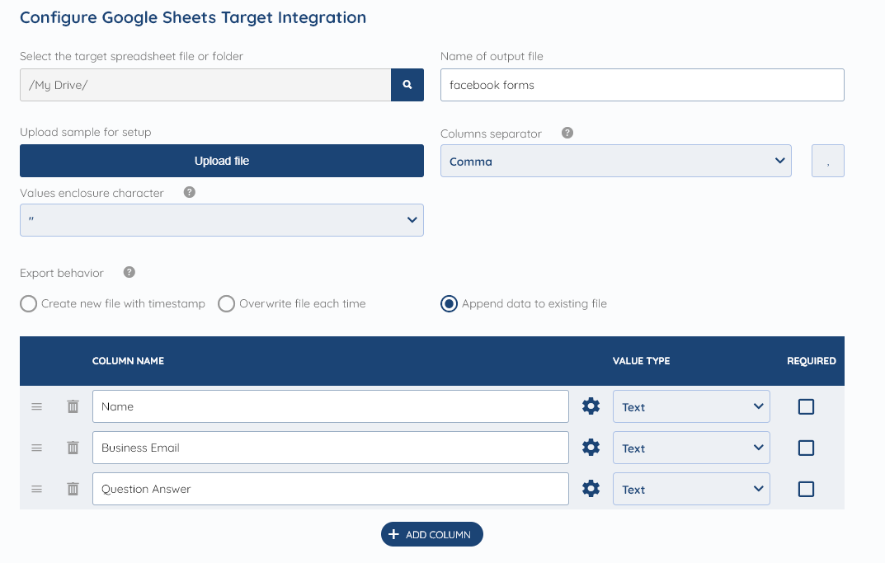Click drag handle of Name row
This screenshot has width=885, height=563.
pyautogui.click(x=36, y=406)
